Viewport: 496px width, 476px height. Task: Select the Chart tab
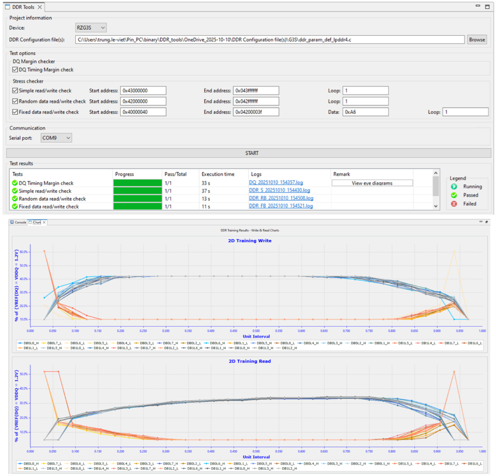point(37,222)
